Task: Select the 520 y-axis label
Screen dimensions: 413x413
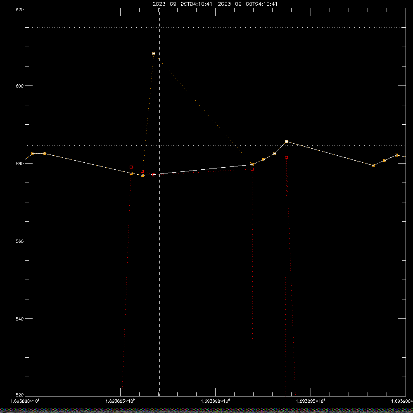Action: click(20, 395)
